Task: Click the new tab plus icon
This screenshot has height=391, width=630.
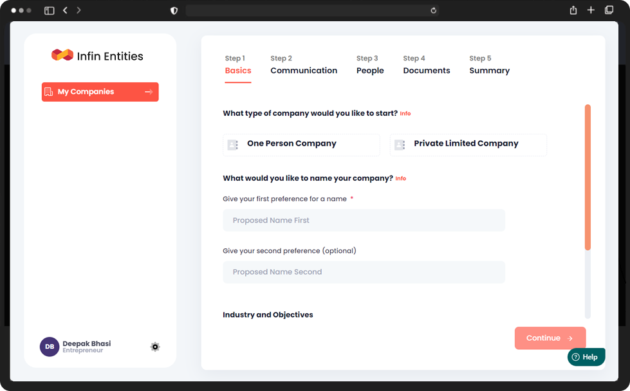Action: (591, 10)
